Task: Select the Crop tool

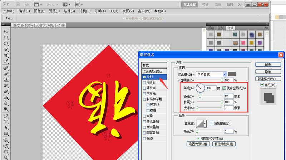Action: click(x=6, y=55)
